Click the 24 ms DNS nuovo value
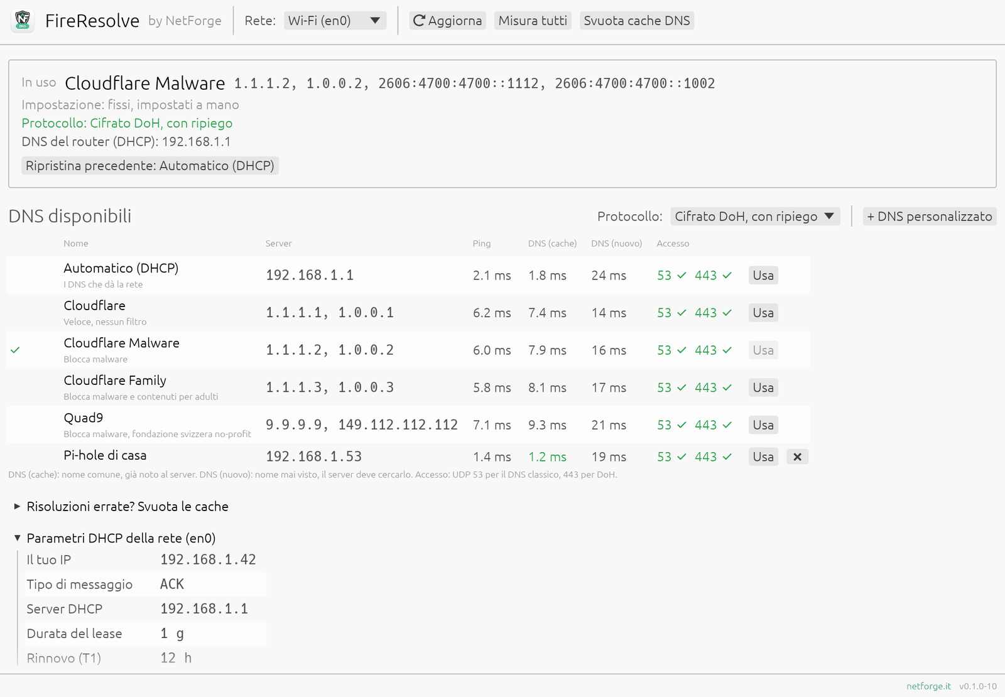1005x697 pixels. click(609, 276)
